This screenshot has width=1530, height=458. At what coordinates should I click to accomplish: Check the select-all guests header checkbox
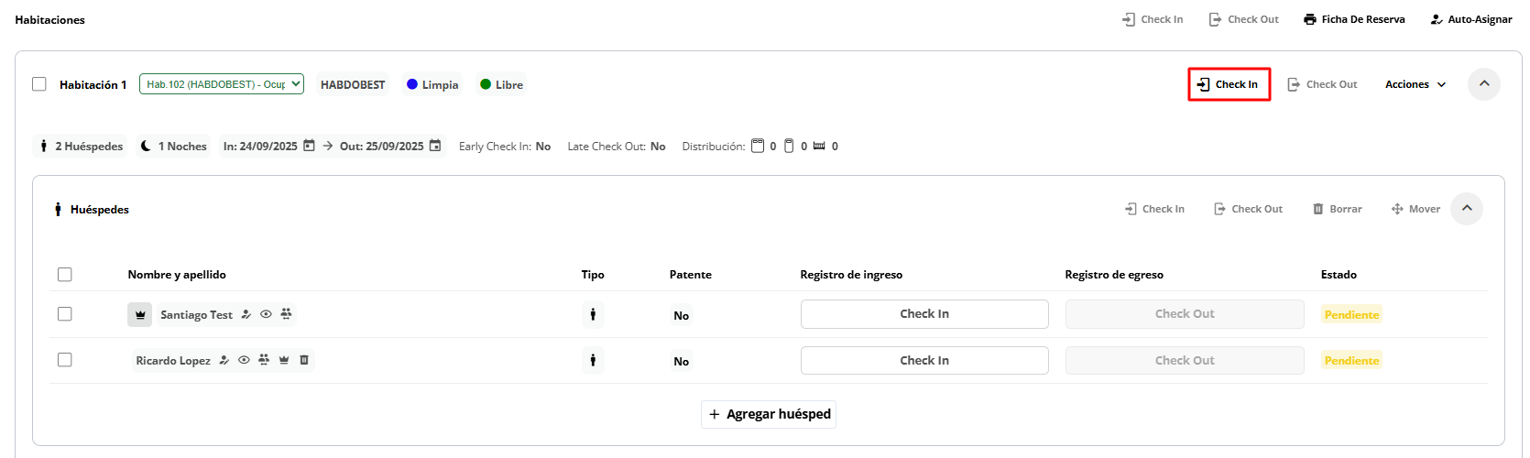(x=64, y=275)
